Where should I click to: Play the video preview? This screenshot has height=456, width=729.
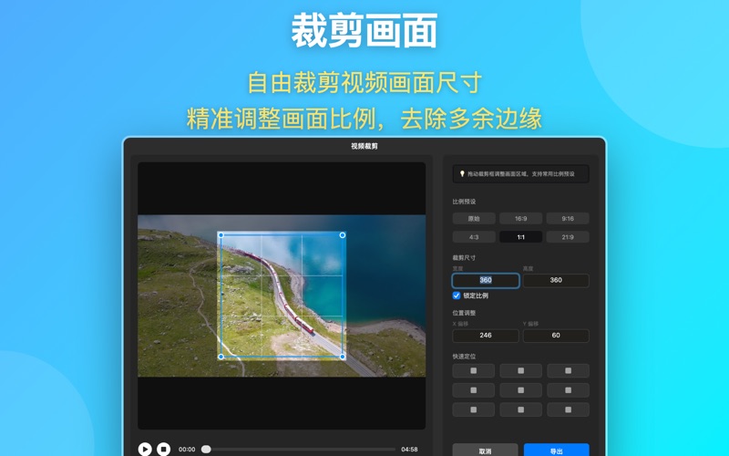pos(145,449)
